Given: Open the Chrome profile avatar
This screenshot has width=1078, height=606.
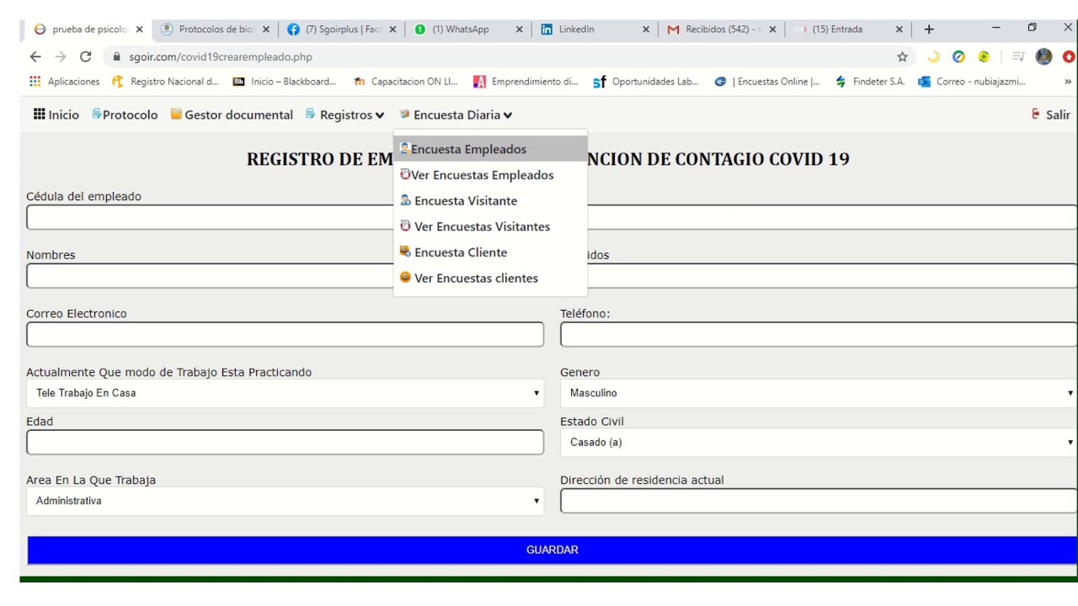Looking at the screenshot, I should [x=1044, y=57].
